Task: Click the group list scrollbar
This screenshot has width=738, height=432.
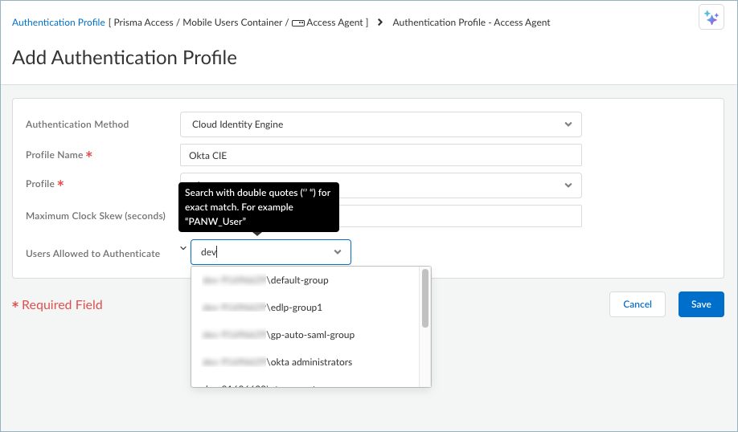Action: pyautogui.click(x=424, y=299)
